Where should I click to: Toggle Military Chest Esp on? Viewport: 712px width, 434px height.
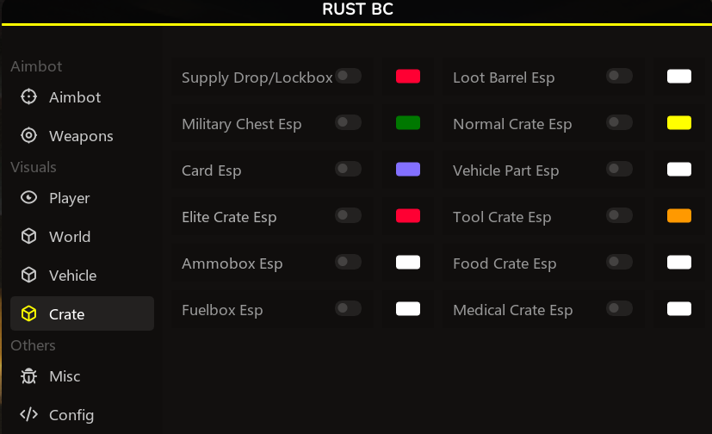[x=348, y=122]
